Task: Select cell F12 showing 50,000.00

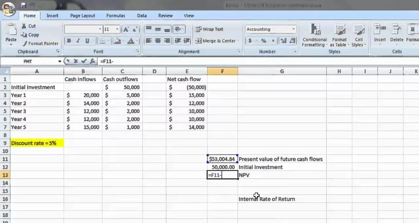Action: [223, 167]
